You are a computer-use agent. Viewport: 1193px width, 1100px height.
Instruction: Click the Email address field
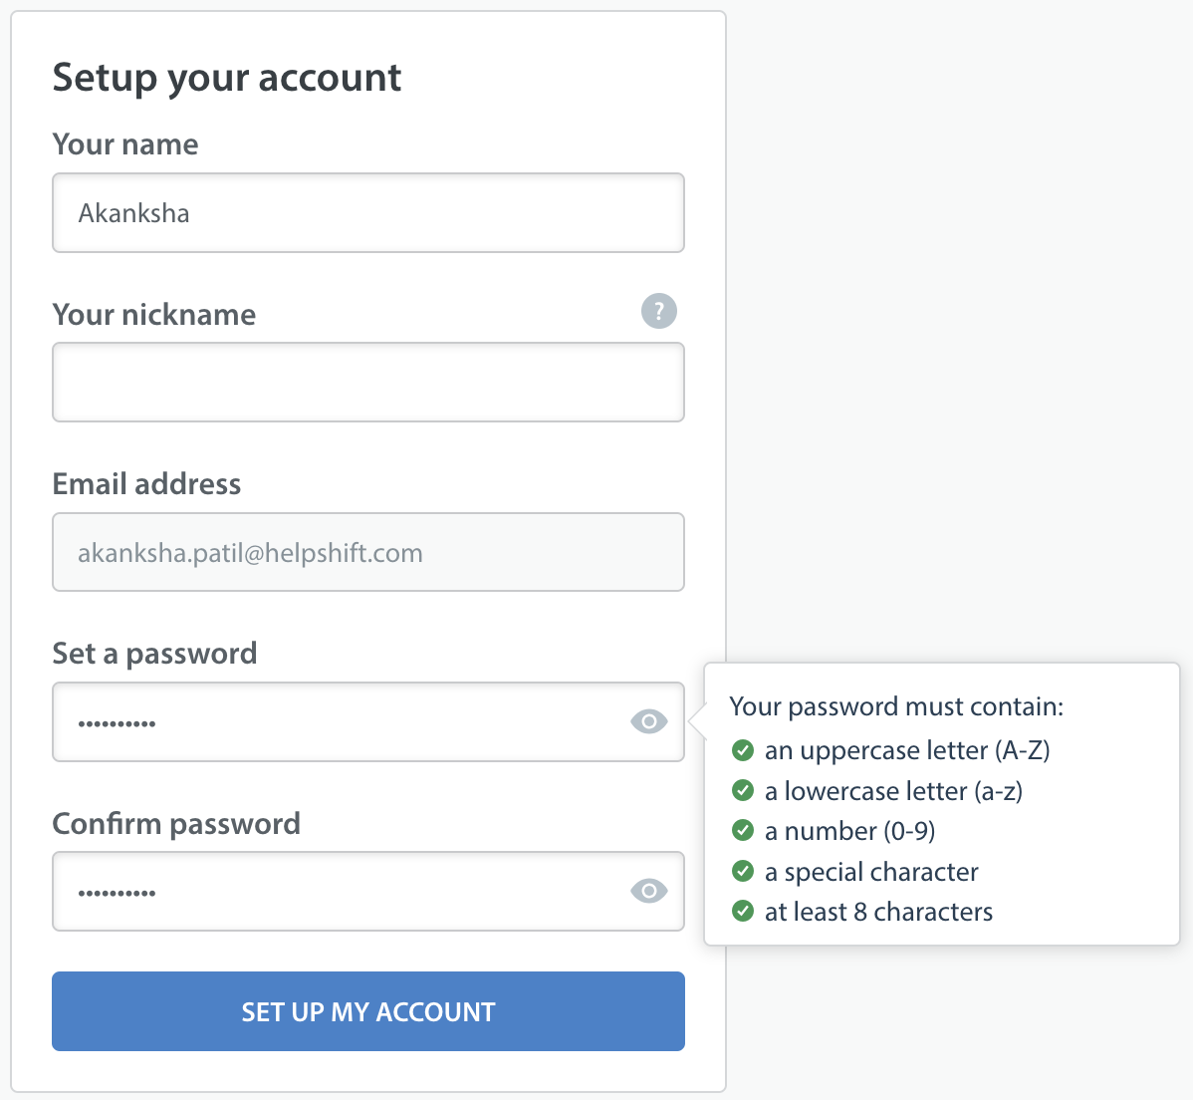368,552
